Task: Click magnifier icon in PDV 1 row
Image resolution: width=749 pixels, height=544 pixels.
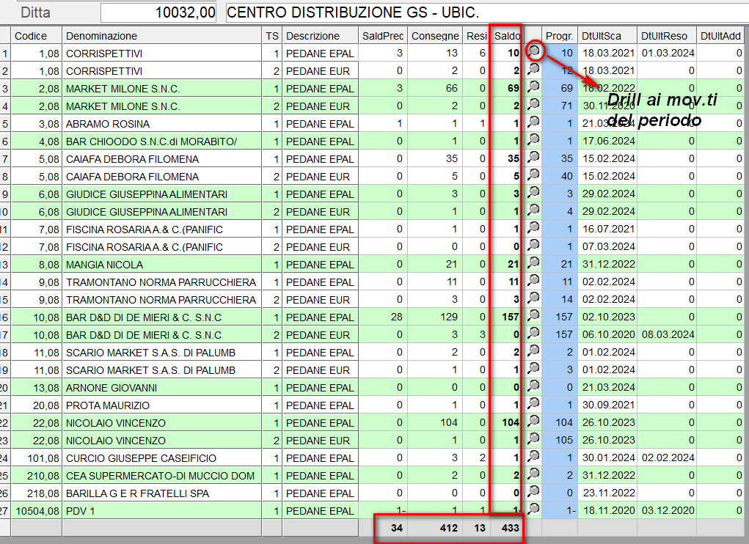Action: (533, 510)
